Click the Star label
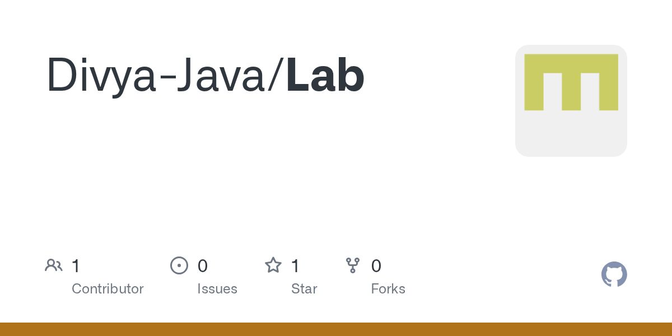The image size is (672, 336). click(x=304, y=289)
